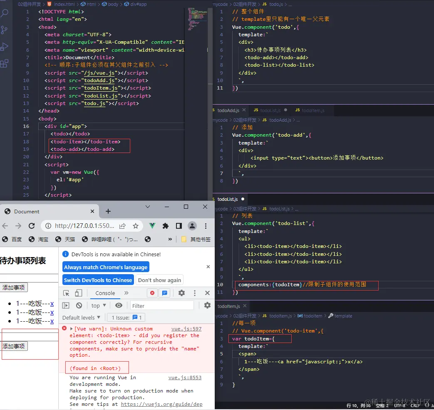The height and width of the screenshot is (410, 434).
Task: Open the Source Control view in the activity bar
Action: [x=4, y=30]
